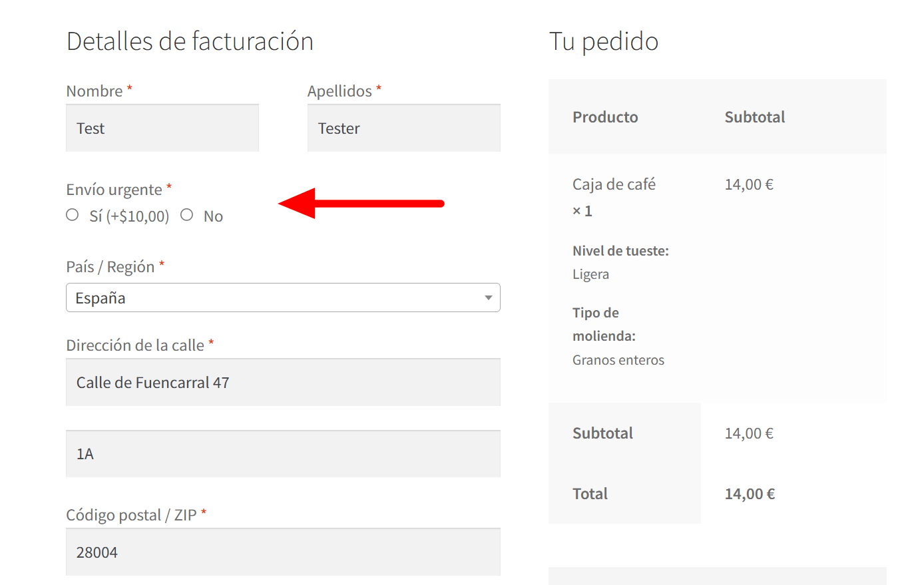This screenshot has height=585, width=898.
Task: Click the red arrow pointing at Envío urgente
Action: tap(359, 203)
